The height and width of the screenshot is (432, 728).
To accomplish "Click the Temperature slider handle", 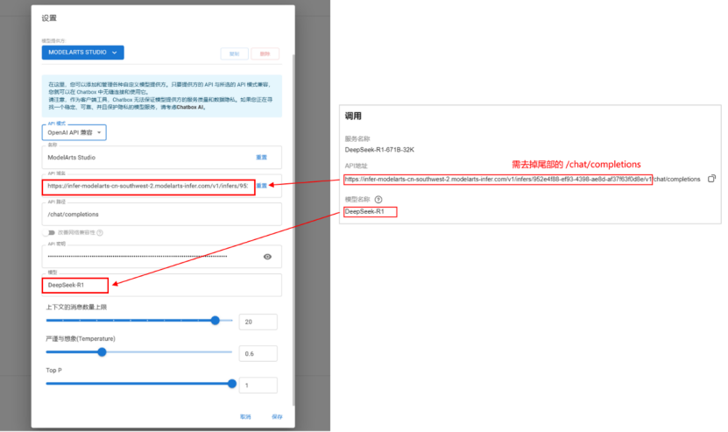I will tap(102, 352).
